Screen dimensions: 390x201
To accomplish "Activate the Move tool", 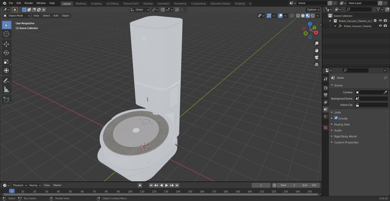I will (x=6, y=44).
